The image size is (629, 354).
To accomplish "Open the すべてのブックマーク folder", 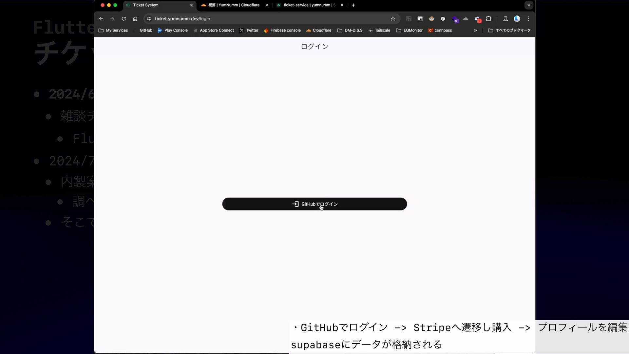I will point(509,30).
